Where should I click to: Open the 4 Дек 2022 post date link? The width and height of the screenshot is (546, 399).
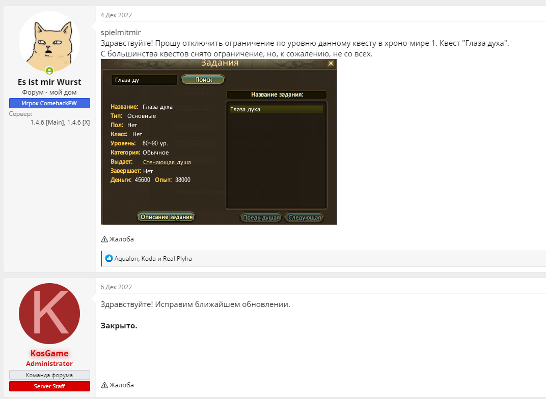[116, 15]
